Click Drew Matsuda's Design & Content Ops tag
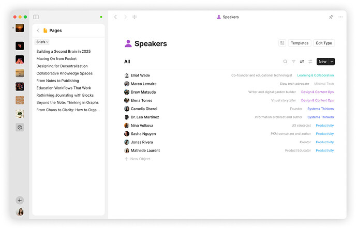 [317, 92]
